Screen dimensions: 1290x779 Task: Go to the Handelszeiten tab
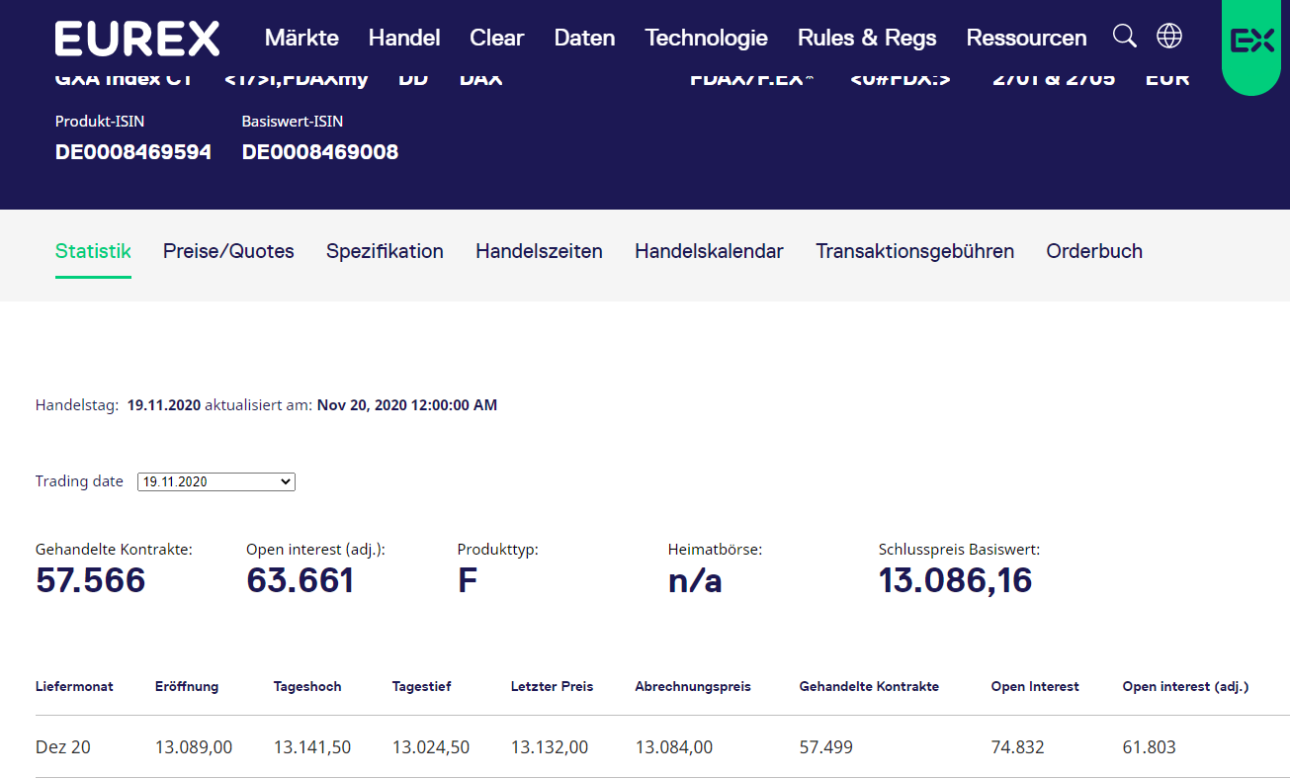539,251
